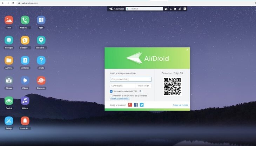This screenshot has height=146, width=256.
Task: Open the Ayuda help icon
Action: 41,60
